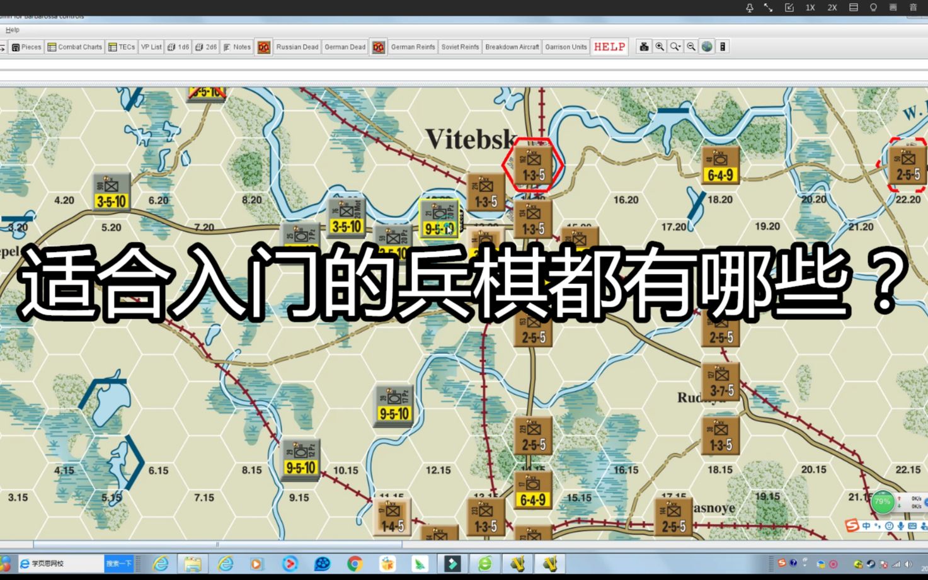Open the VP List
This screenshot has height=580, width=928.
click(151, 47)
